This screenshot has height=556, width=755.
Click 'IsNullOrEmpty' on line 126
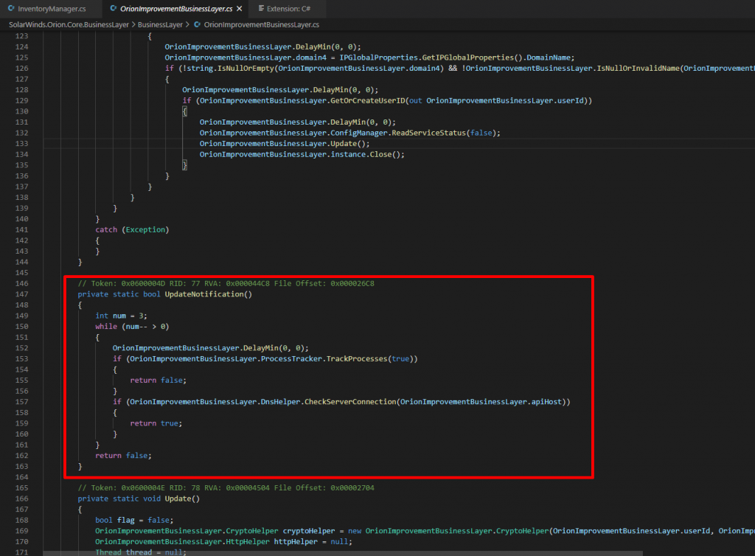tap(246, 69)
